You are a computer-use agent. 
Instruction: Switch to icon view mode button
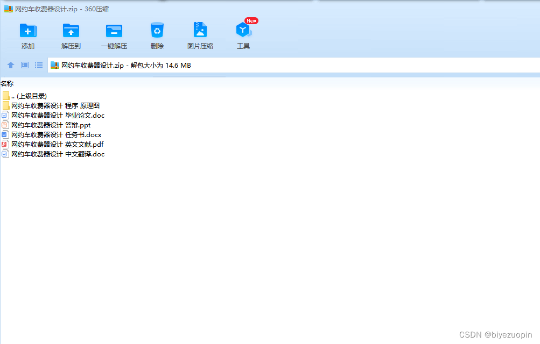point(25,65)
